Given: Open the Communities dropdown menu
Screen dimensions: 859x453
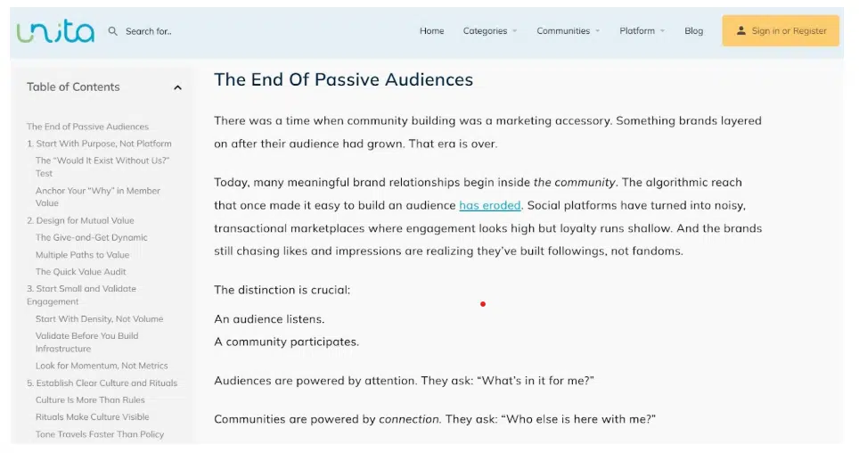Looking at the screenshot, I should point(568,31).
